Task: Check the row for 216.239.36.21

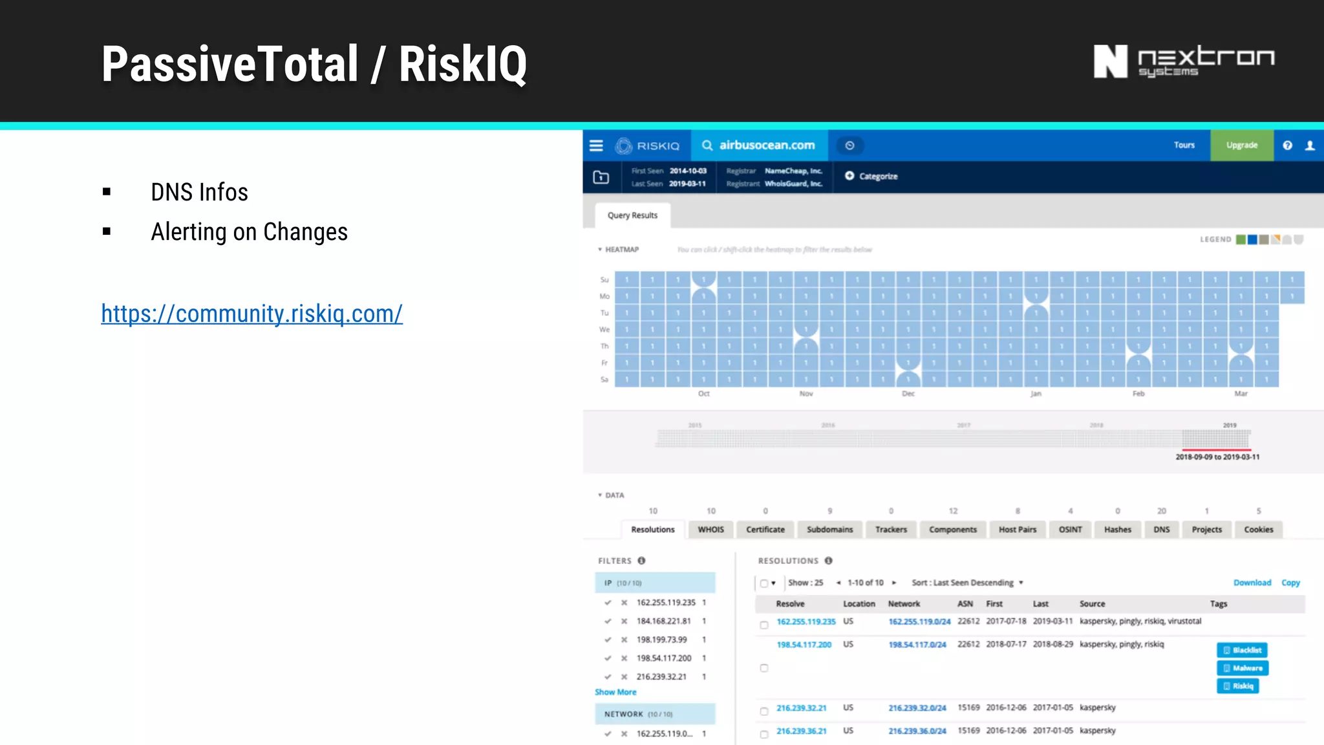Action: coord(764,735)
